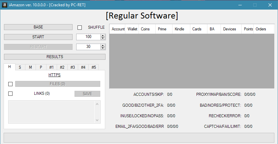Viewport: 278px width, 144px height.
Task: Click the BAD/NOREG/PROTECT: label
Action: (221, 105)
